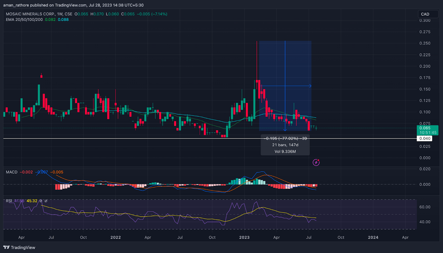The image size is (443, 253).
Task: Click the 2024 label on time axis
Action: (x=373, y=238)
